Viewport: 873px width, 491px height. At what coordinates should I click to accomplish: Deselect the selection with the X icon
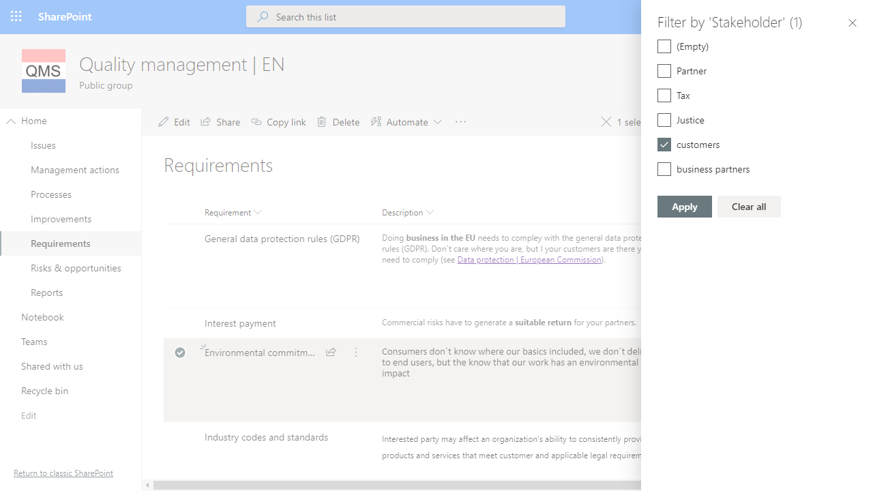tap(606, 121)
